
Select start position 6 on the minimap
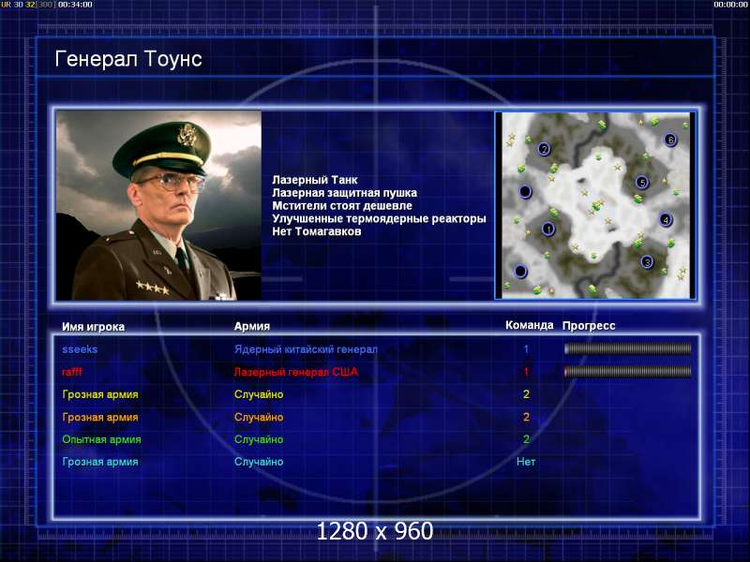pos(670,140)
